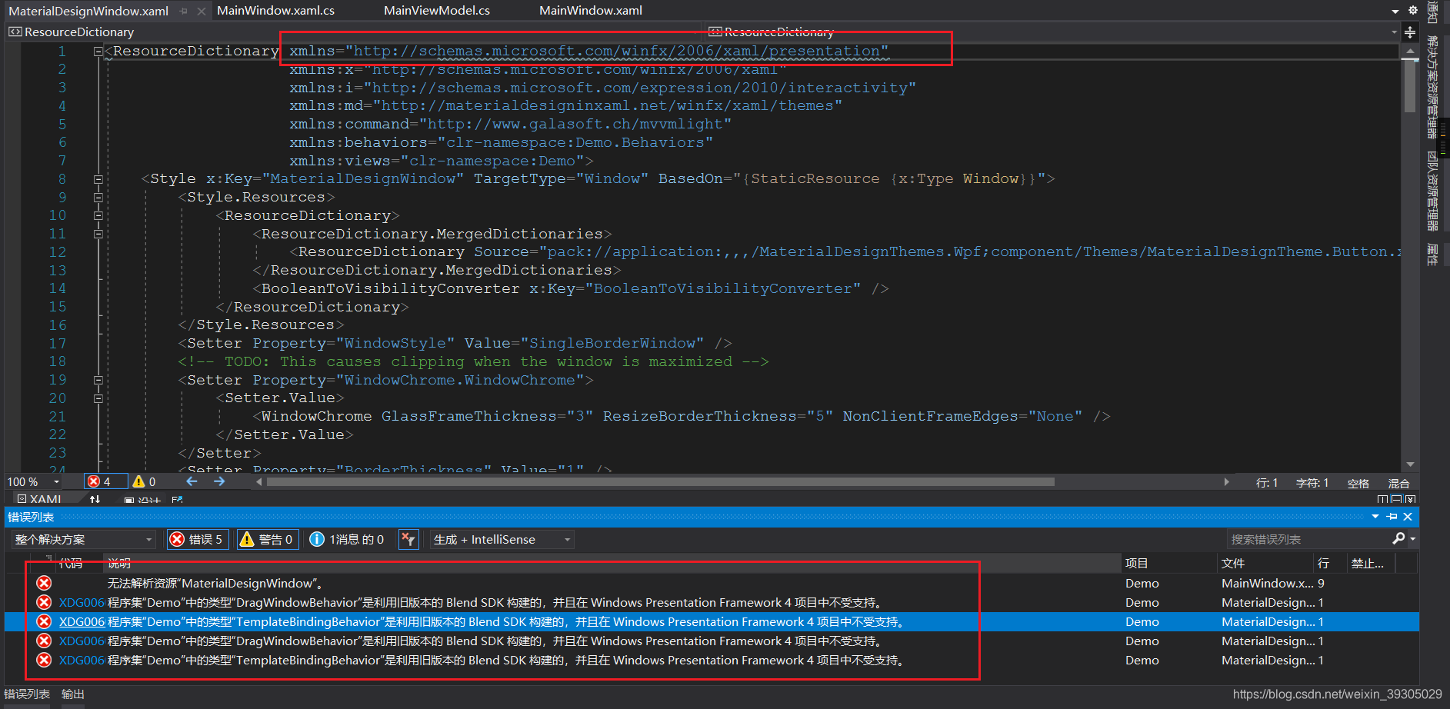Navigate backward with the left arrow
Screen dimensions: 1450x709
[192, 481]
